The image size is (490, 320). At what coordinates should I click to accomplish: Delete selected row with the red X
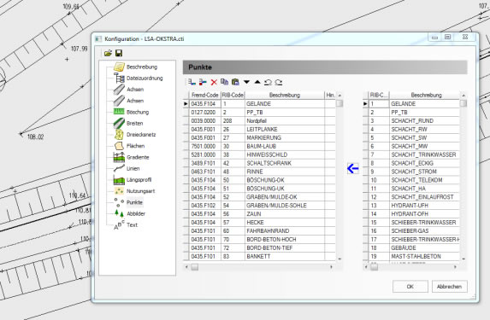pos(214,82)
